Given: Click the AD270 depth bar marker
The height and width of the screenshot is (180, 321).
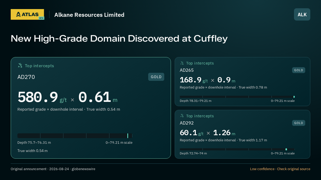Looking at the screenshot, I should 128,135.
